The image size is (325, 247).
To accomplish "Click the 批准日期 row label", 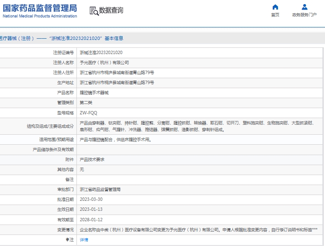I will point(66,199).
